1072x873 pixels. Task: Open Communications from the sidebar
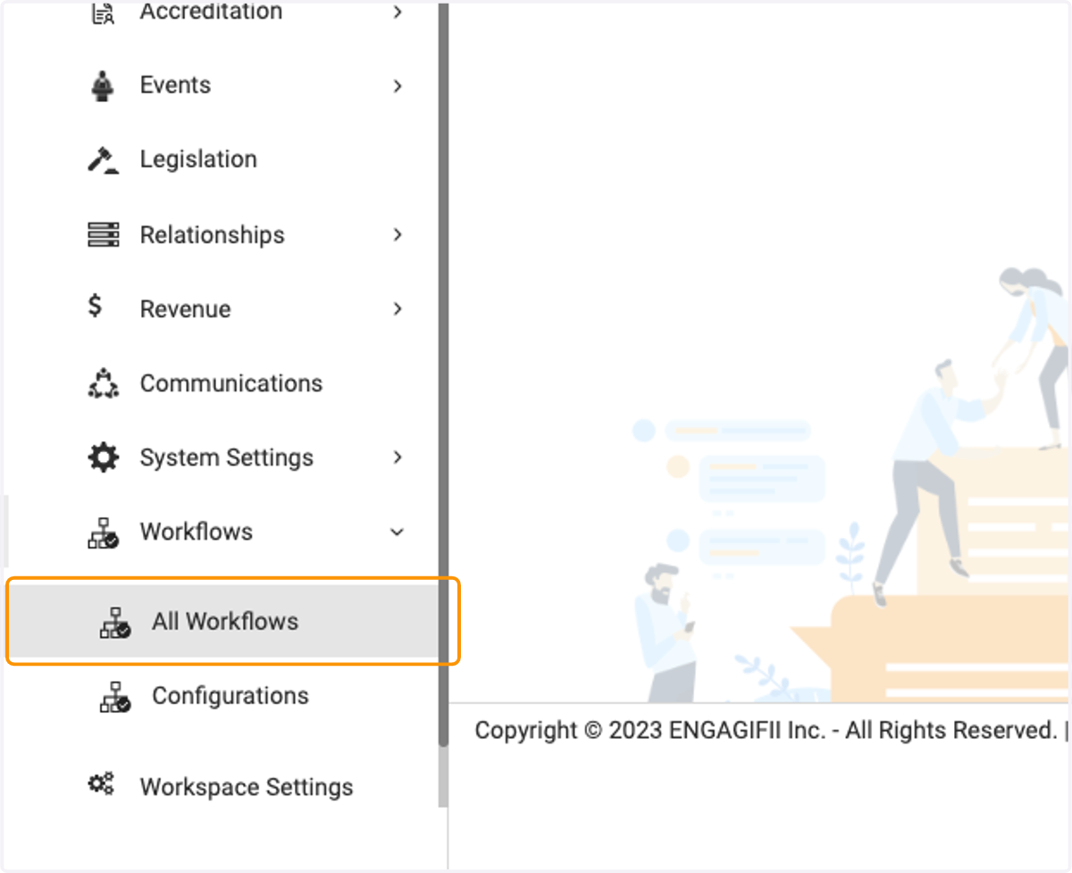230,383
